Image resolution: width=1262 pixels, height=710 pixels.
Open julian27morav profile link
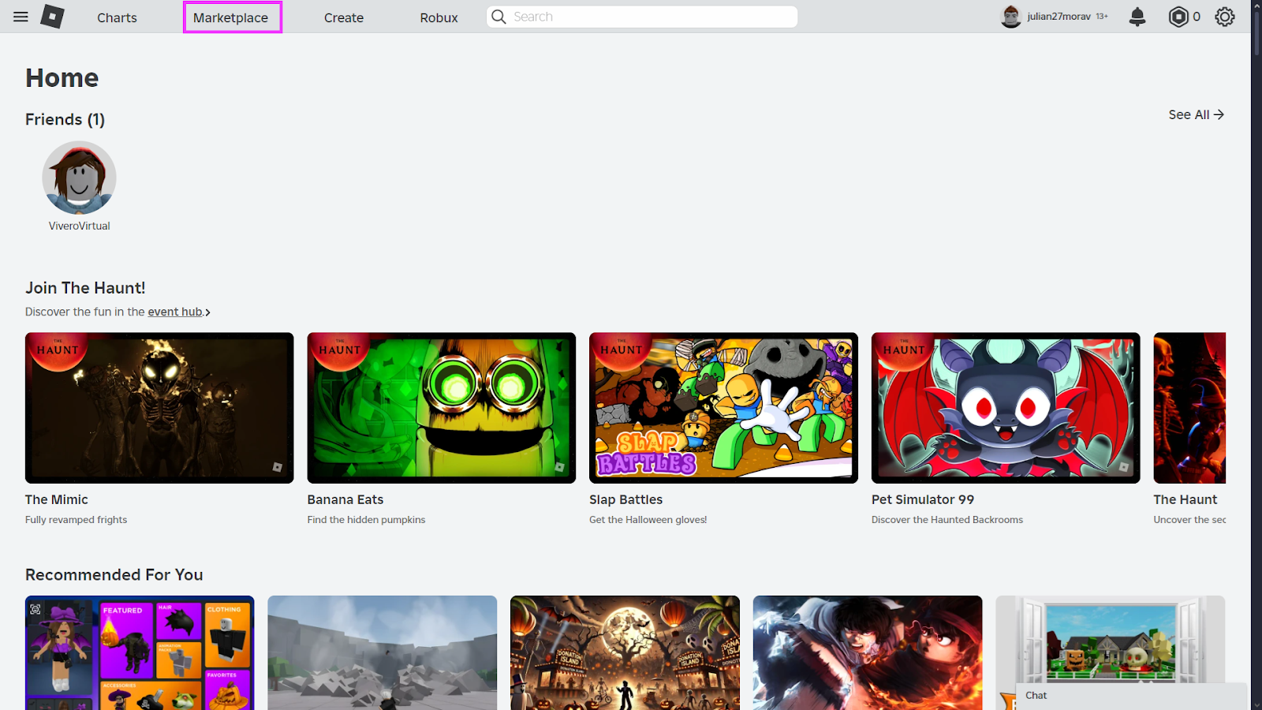point(1059,17)
